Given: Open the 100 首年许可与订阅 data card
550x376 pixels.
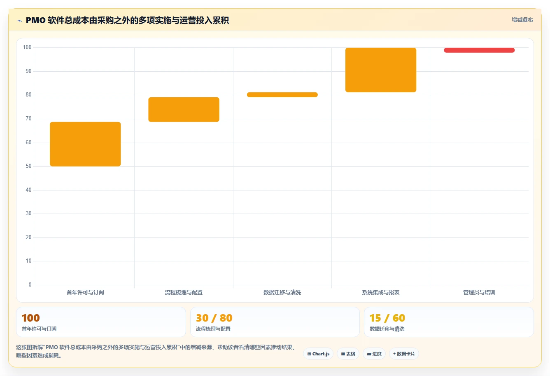Looking at the screenshot, I should coord(101,322).
